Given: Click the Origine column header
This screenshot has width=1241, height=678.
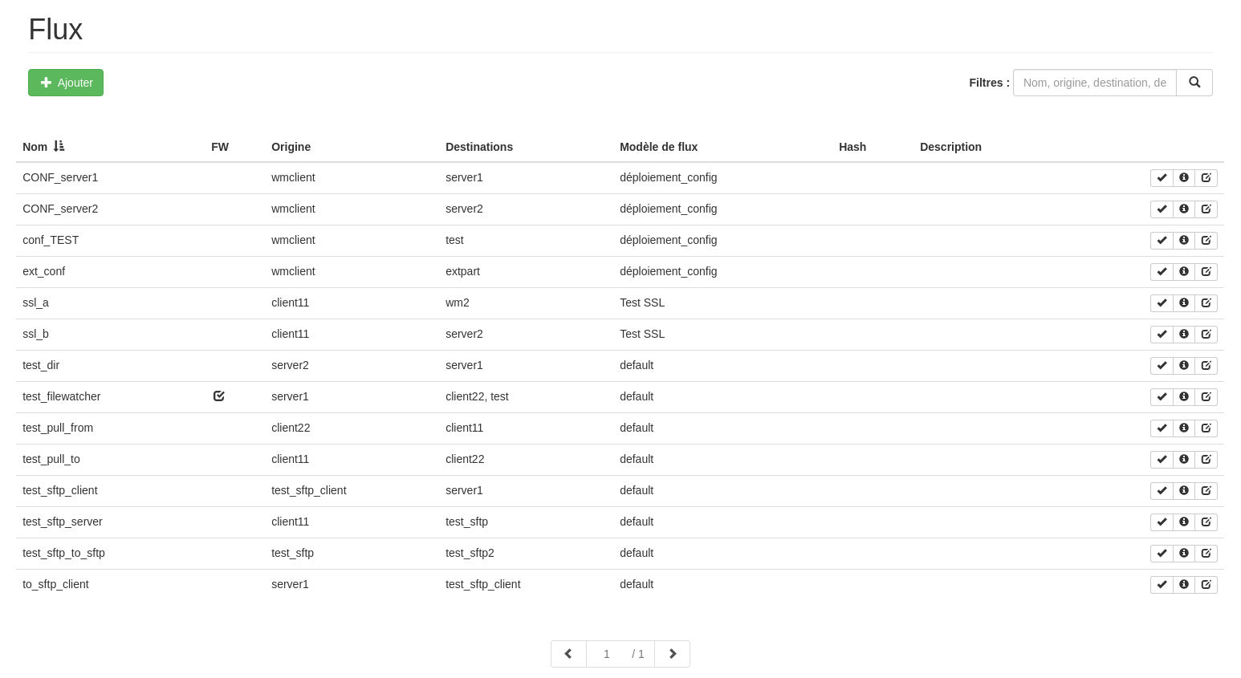Looking at the screenshot, I should (291, 147).
